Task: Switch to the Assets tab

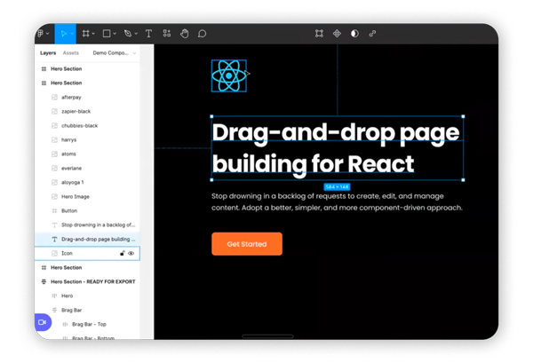Action: point(71,53)
